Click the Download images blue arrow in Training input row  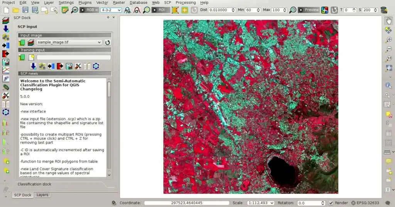[x=33, y=66]
